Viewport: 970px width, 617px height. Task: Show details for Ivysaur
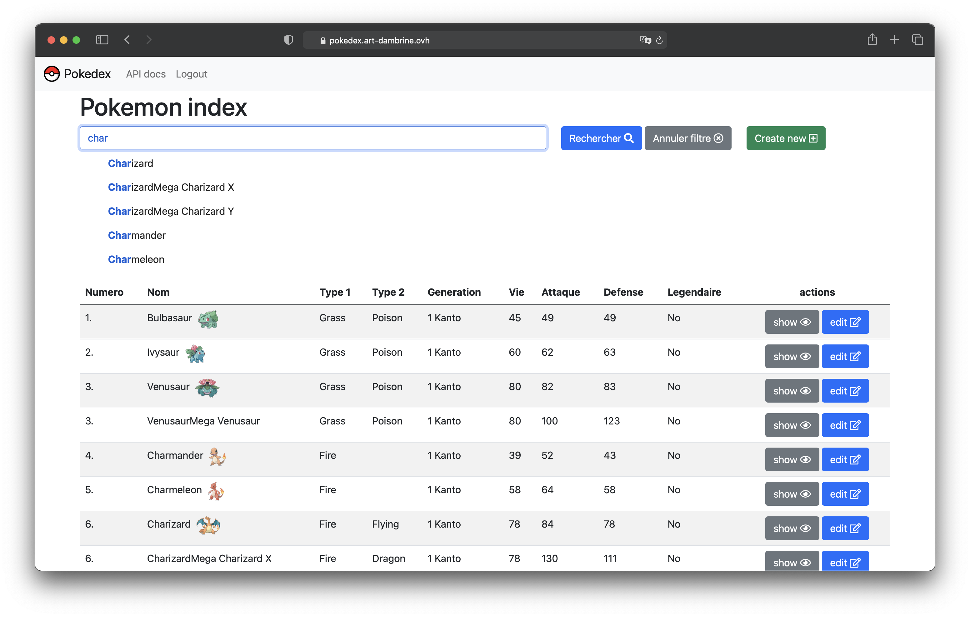click(x=792, y=356)
